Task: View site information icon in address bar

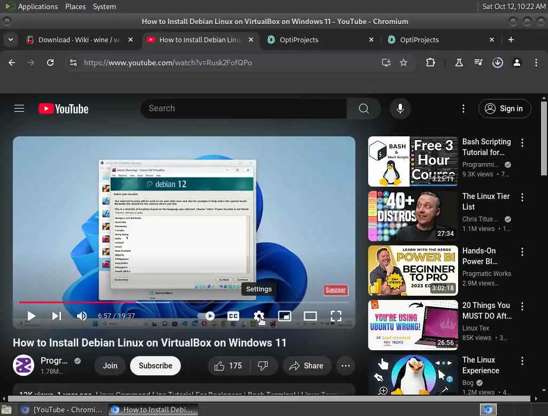Action: pos(73,63)
